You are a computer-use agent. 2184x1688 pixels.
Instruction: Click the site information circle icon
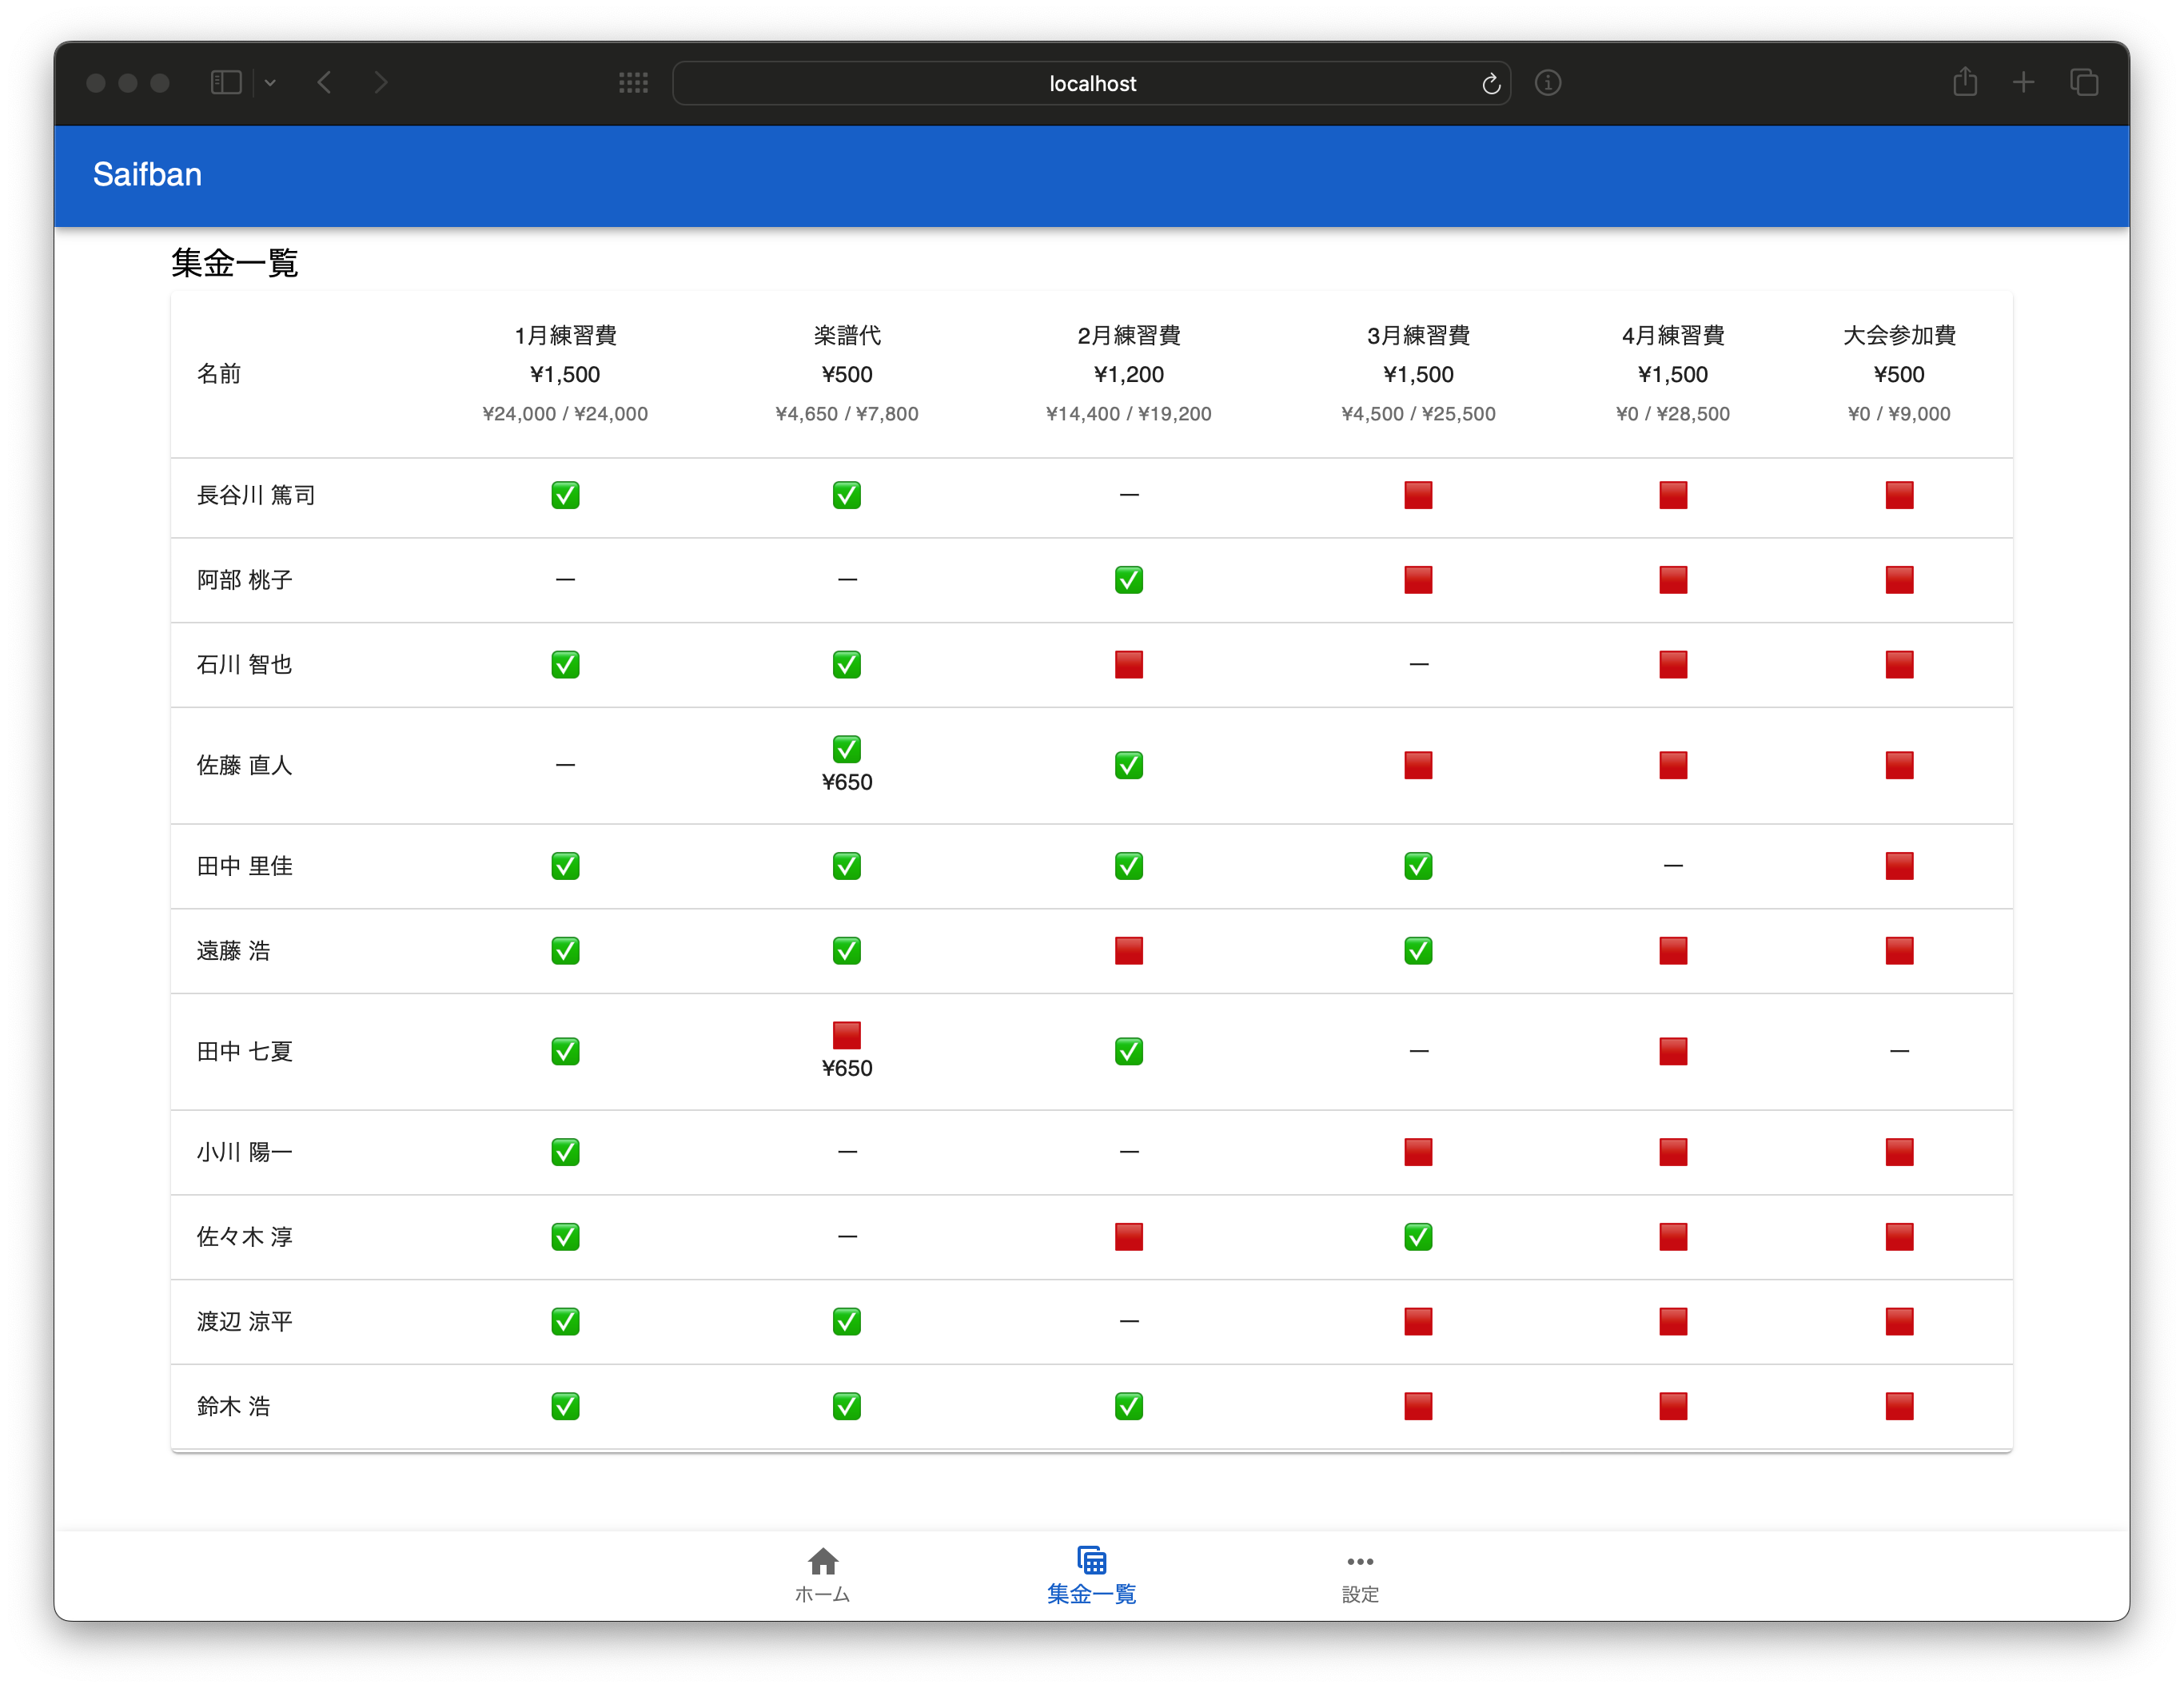click(1547, 83)
